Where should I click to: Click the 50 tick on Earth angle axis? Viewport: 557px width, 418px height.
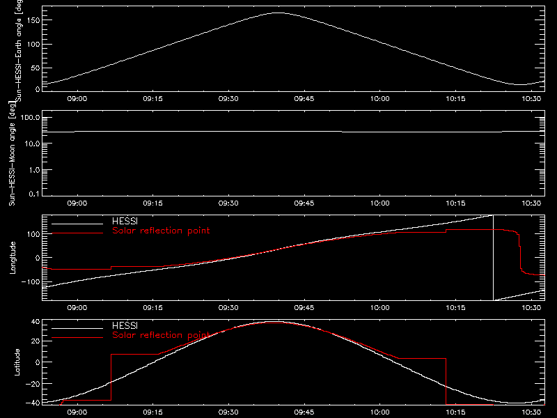coord(36,68)
